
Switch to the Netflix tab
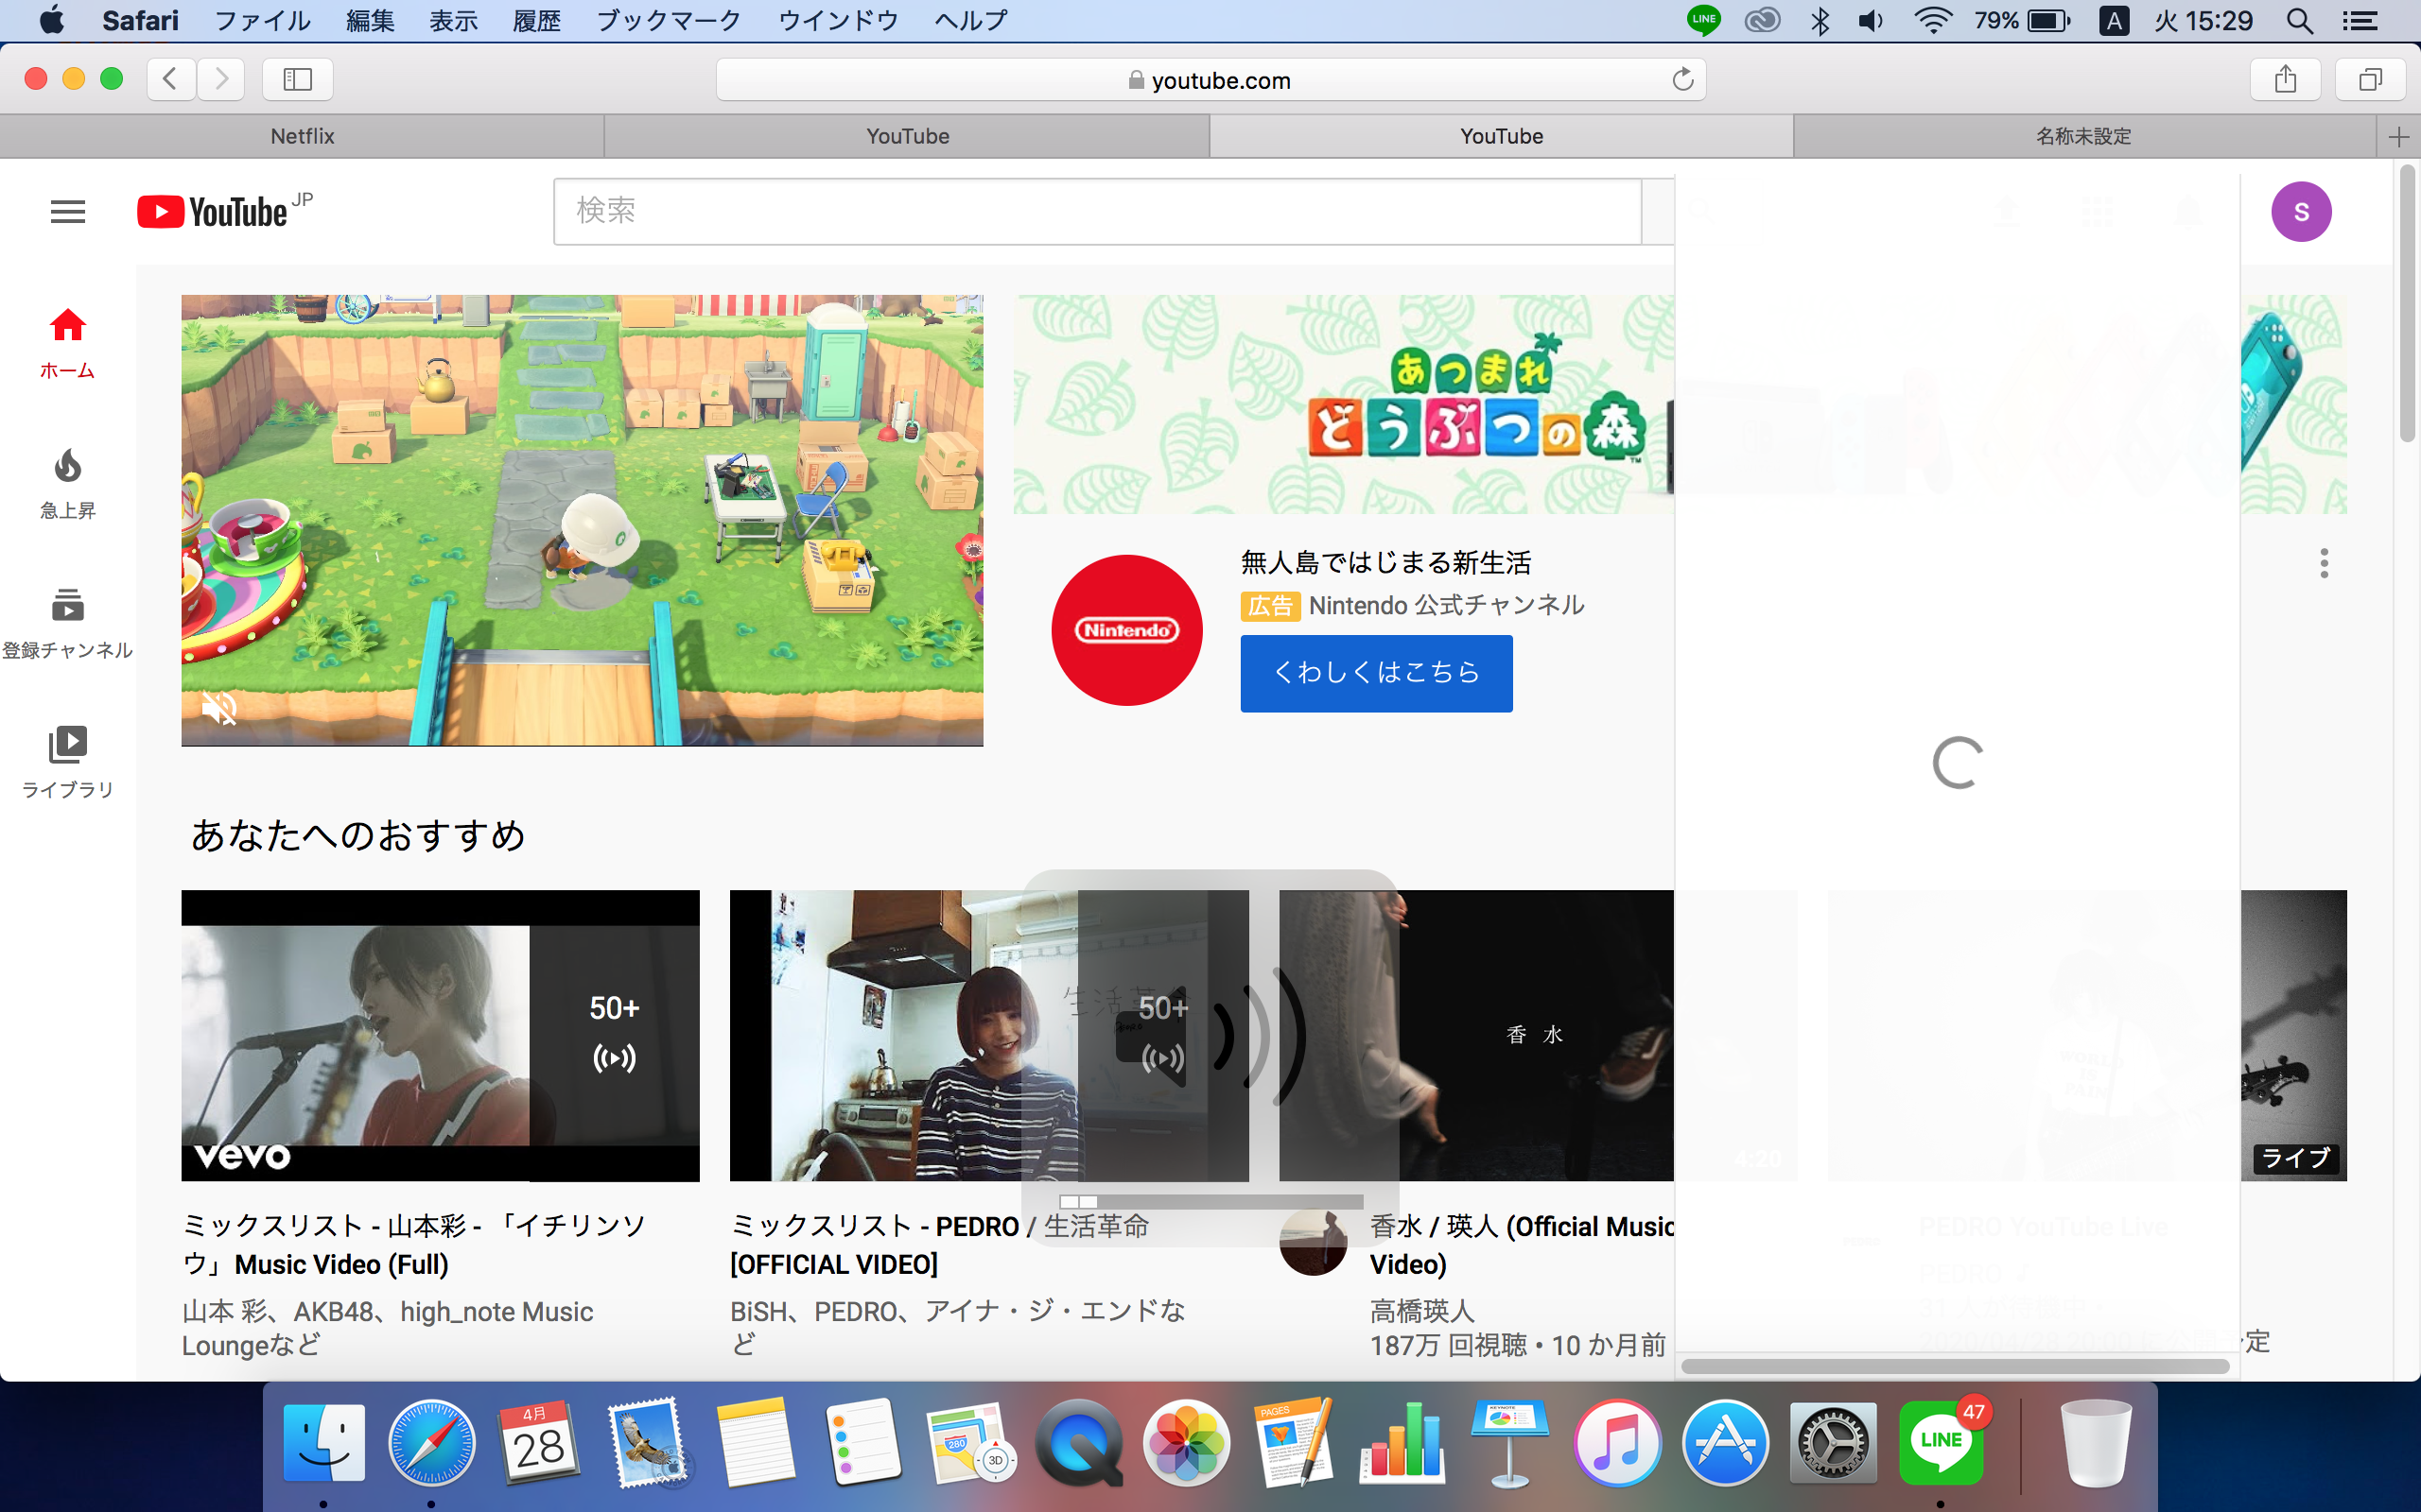(302, 136)
